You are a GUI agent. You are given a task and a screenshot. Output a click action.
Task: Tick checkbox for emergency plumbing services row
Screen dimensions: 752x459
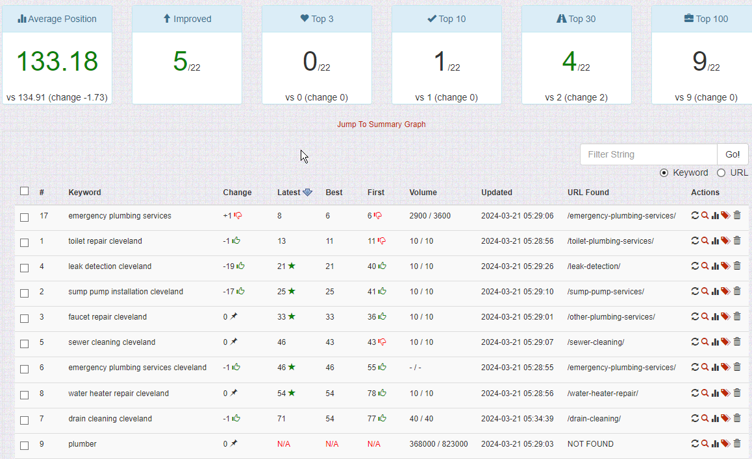[x=25, y=217]
